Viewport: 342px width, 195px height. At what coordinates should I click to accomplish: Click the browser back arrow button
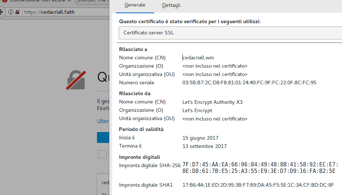[2, 12]
